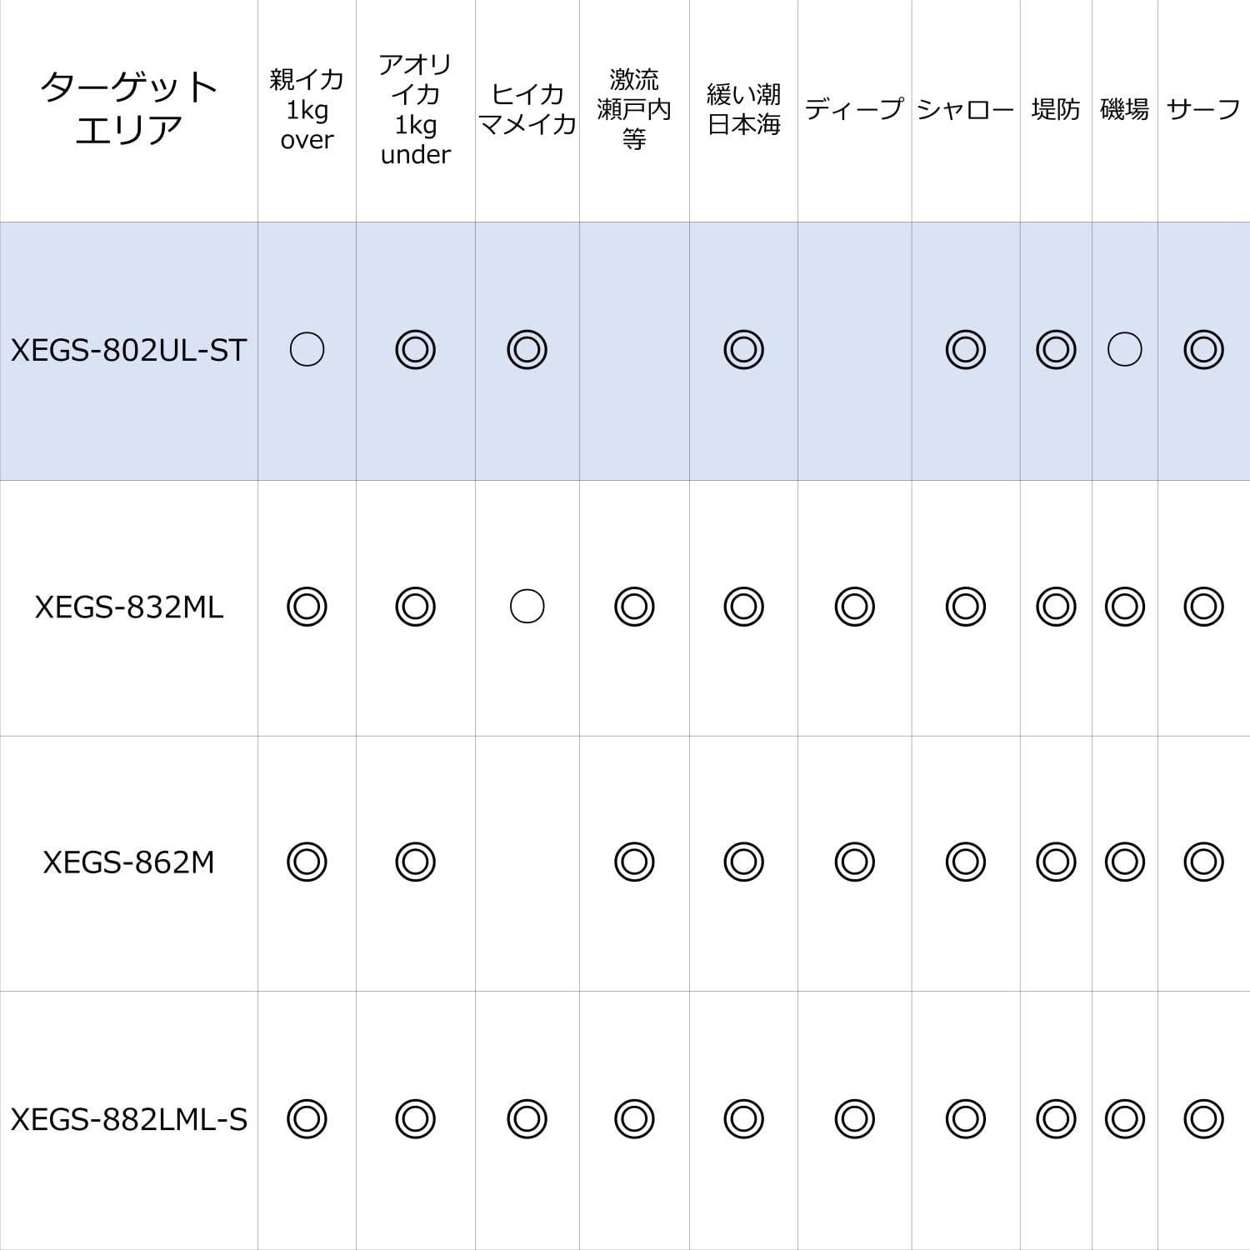Click double circle for XEGS-882LML-S 親イカ

307,1119
